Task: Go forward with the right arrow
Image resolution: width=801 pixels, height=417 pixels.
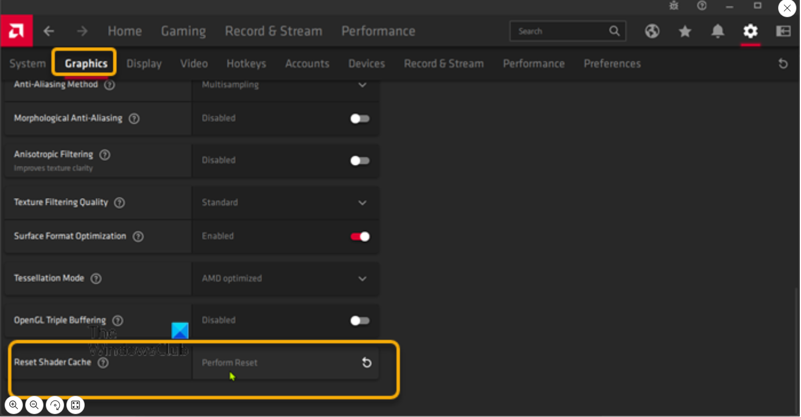Action: click(82, 31)
